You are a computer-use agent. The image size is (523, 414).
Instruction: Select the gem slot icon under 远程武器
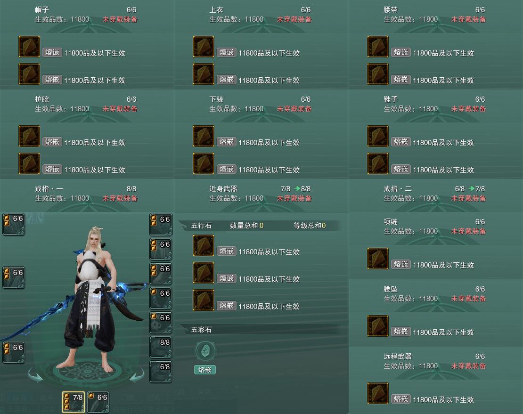coord(378,393)
